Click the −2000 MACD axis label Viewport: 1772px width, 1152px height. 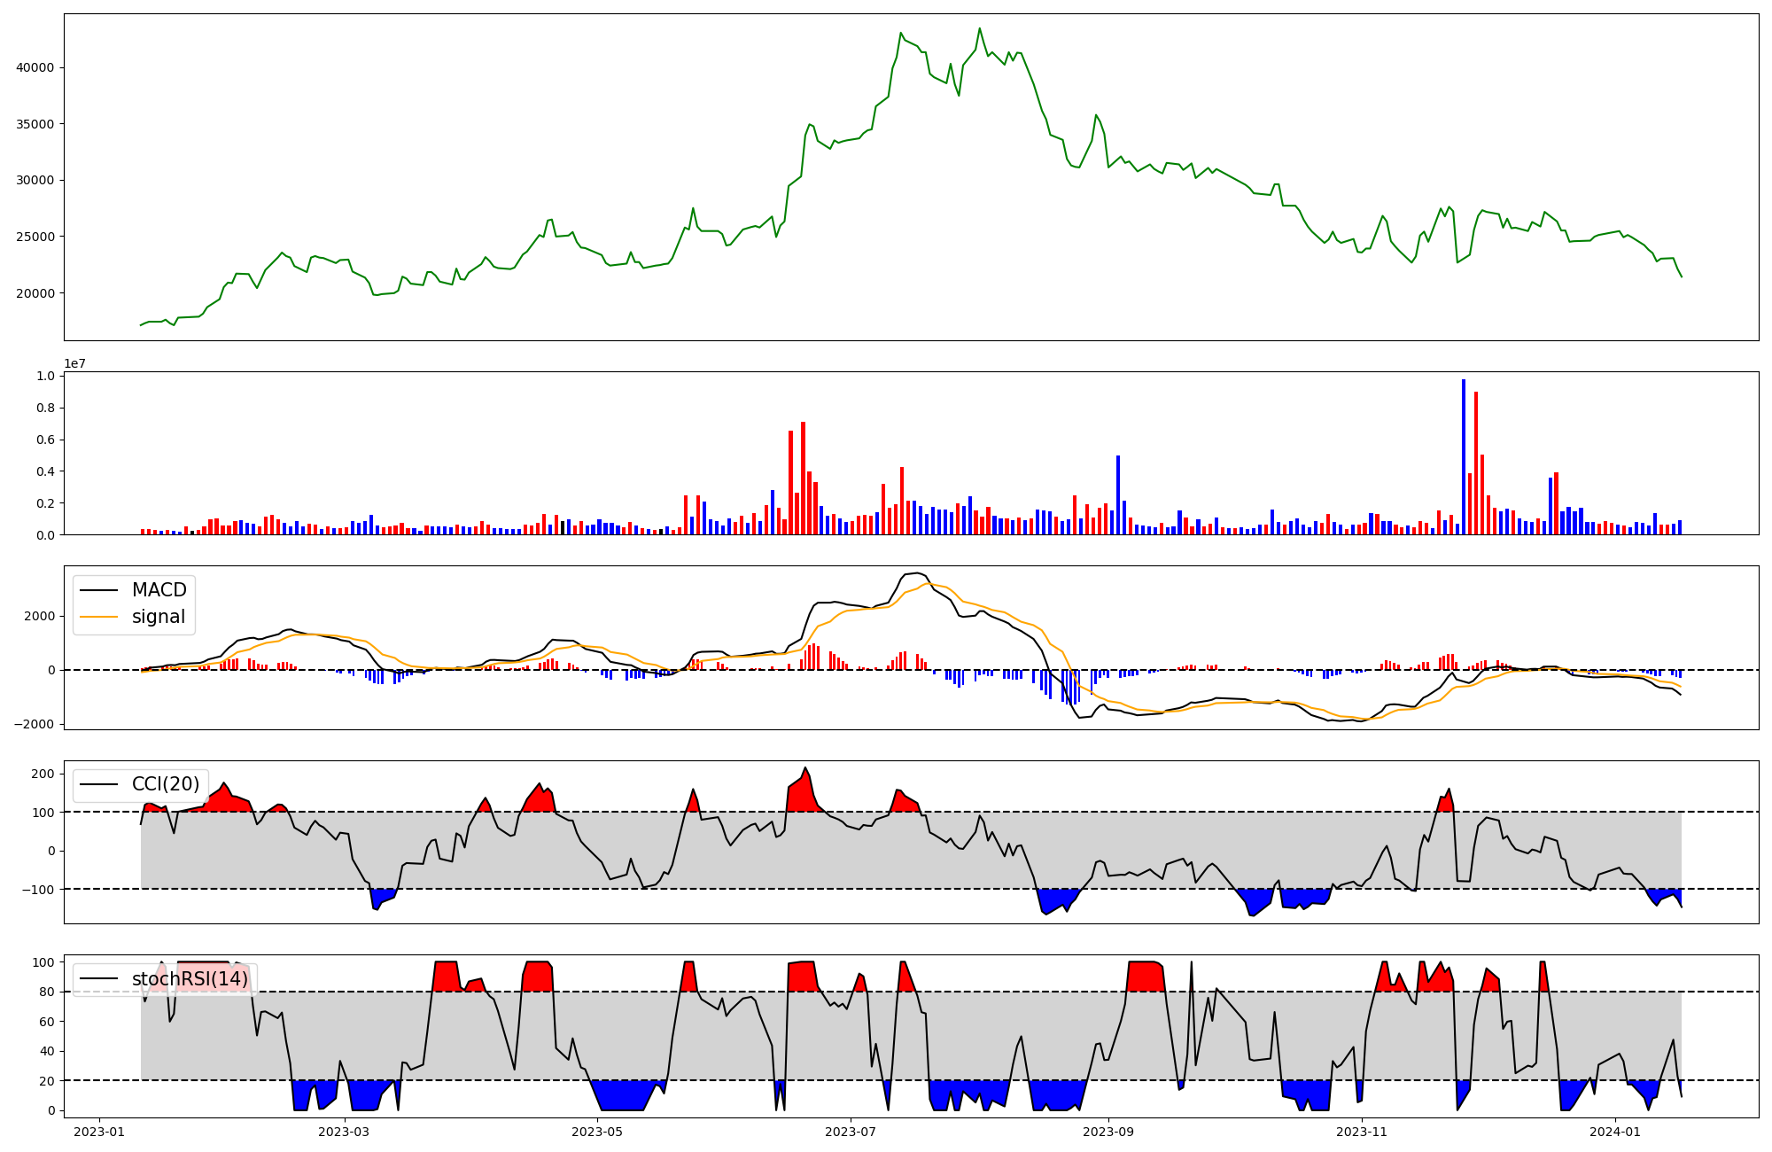[34, 725]
